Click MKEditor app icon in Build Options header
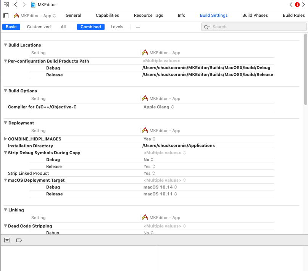Viewport: 308px width, 271px height. pyautogui.click(x=145, y=98)
